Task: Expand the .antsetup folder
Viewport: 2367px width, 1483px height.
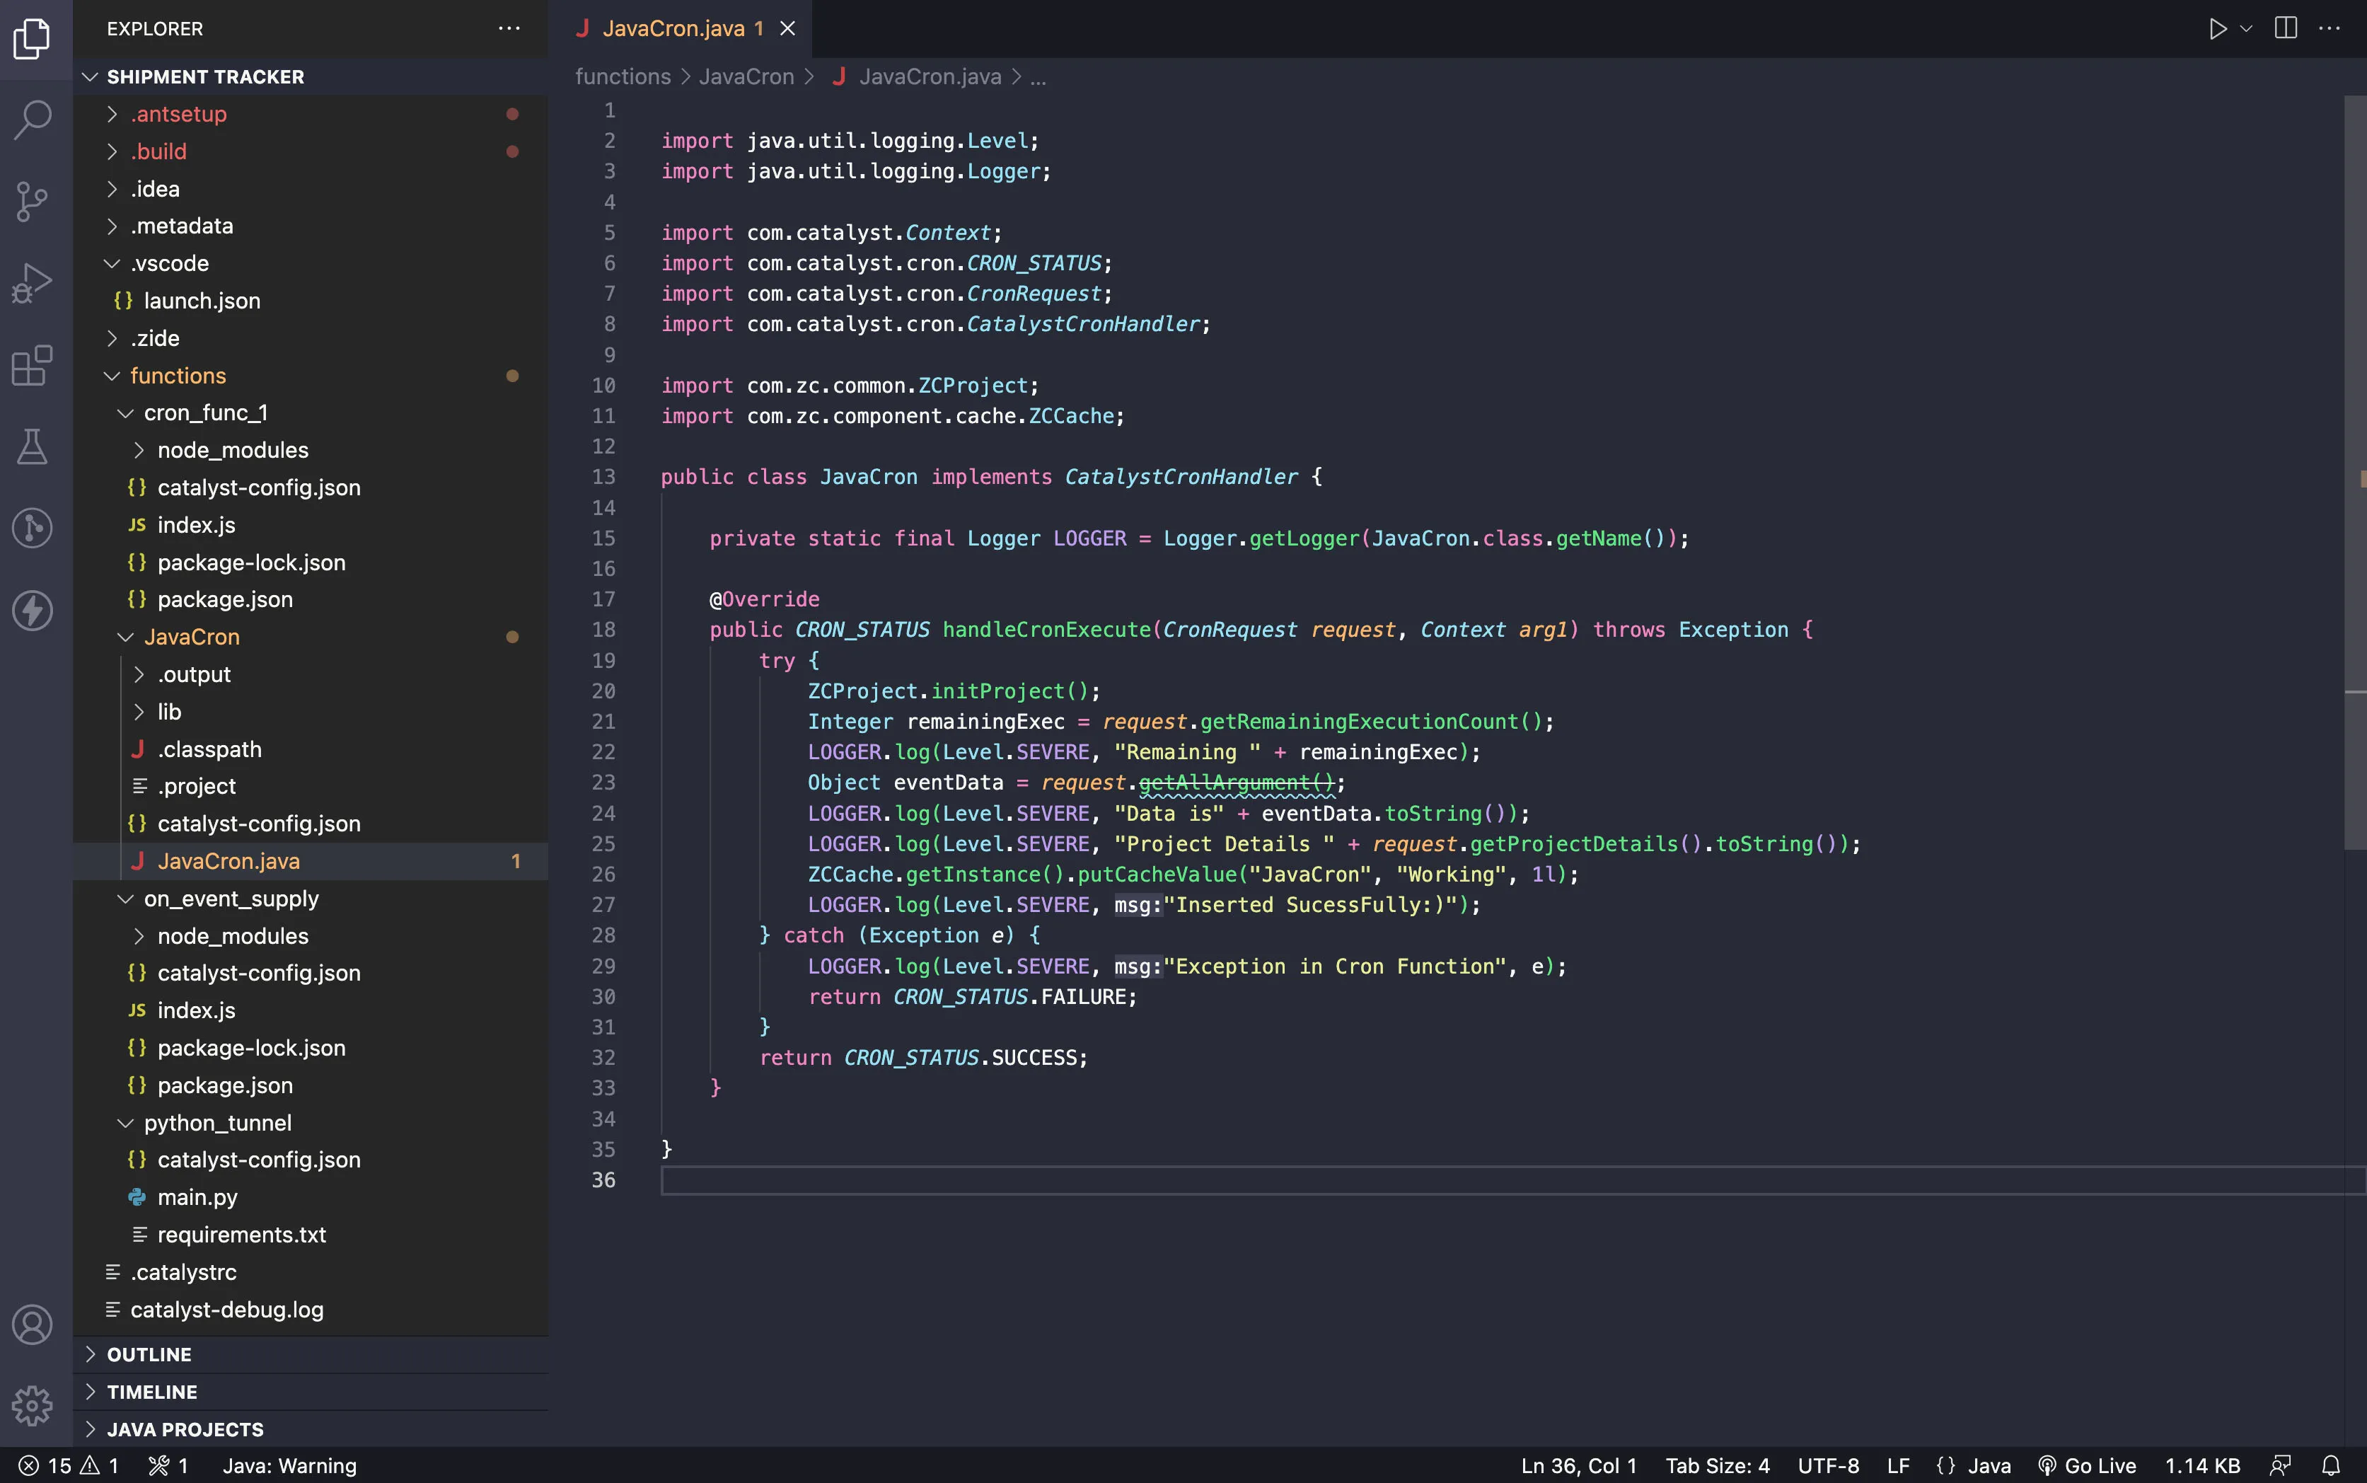Action: pyautogui.click(x=311, y=114)
